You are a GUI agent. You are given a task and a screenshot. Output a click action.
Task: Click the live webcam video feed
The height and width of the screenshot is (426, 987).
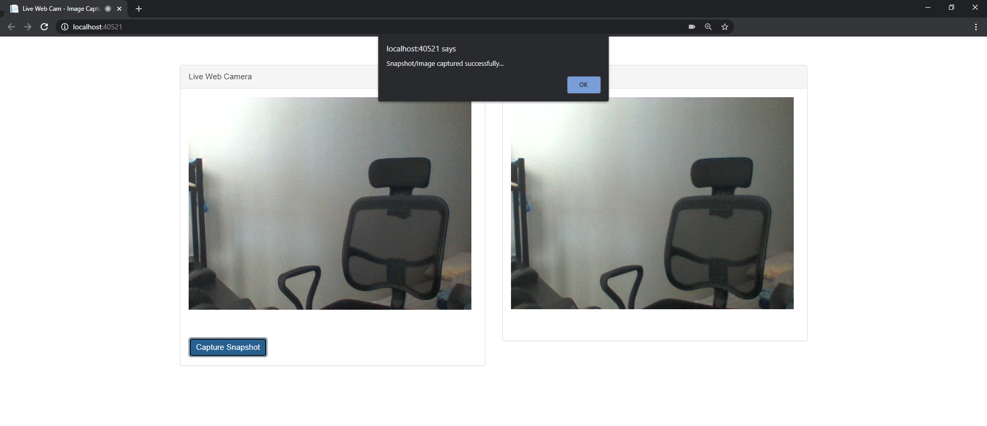click(330, 203)
